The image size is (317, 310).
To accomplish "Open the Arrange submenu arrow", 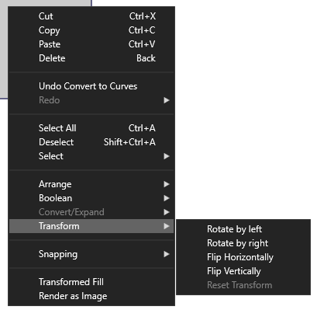I will [x=167, y=184].
